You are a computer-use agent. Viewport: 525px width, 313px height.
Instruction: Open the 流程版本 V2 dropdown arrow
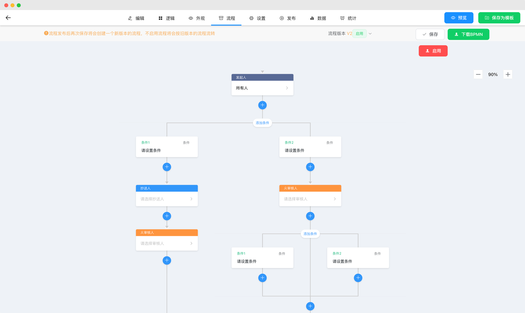coord(370,33)
